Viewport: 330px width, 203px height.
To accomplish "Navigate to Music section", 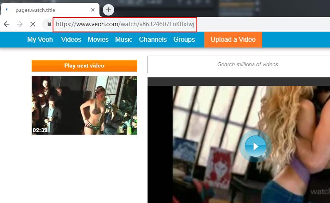I will [x=124, y=39].
